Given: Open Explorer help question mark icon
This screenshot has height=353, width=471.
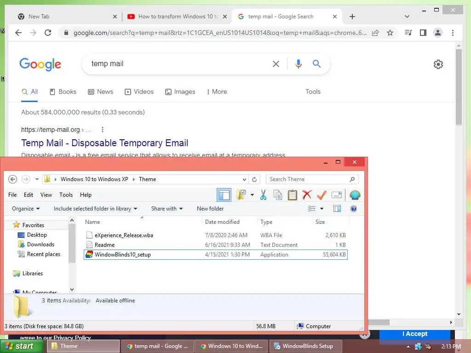Looking at the screenshot, I should (x=354, y=209).
